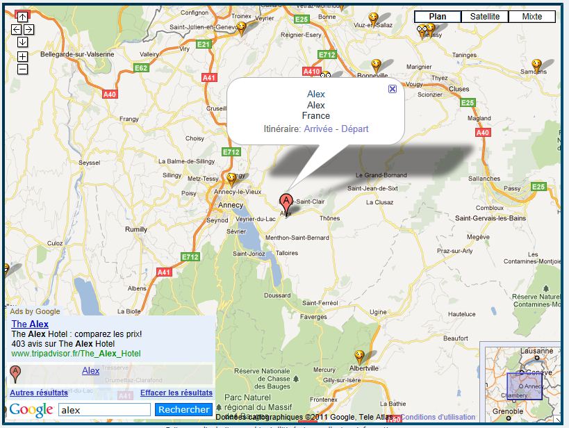Zoom out with the minus button
This screenshot has height=428, width=569.
coord(22,69)
